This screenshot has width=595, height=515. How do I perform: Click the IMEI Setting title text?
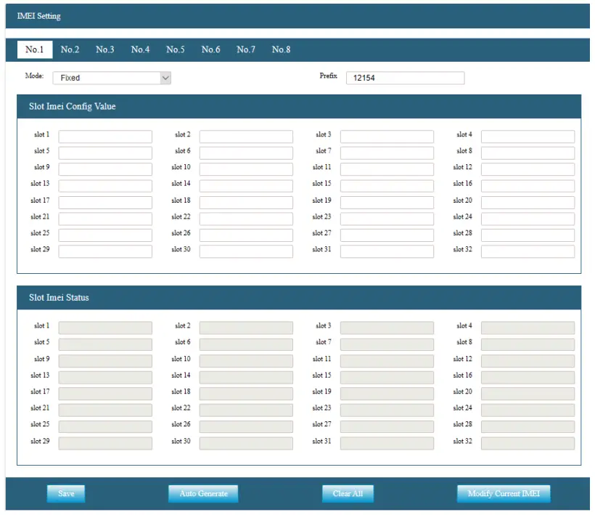38,16
